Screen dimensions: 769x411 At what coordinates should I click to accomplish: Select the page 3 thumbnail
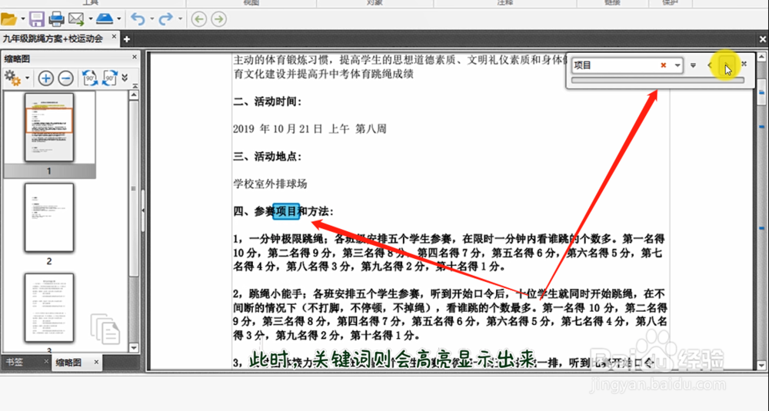(49, 307)
